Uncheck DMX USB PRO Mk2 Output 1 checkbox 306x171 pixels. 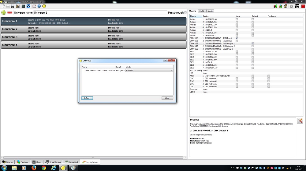click(252, 44)
